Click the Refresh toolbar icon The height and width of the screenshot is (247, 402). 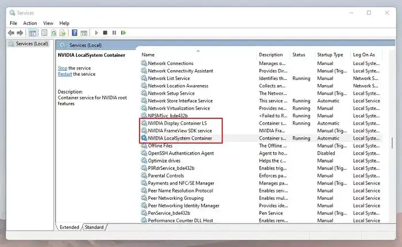coord(53,33)
